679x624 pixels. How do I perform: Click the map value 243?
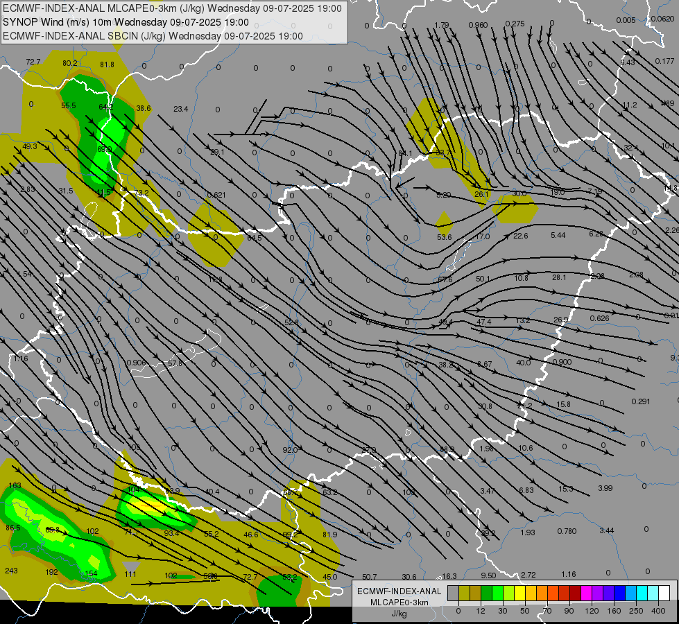pos(11,571)
